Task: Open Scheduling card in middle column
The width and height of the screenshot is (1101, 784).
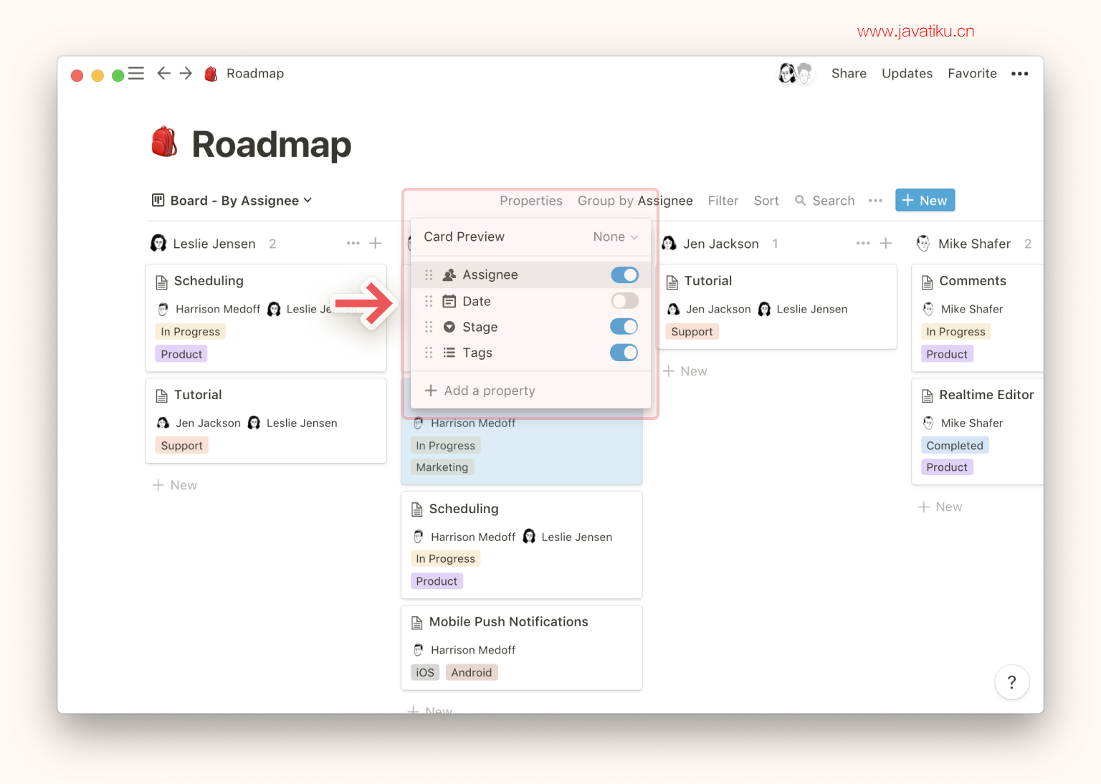Action: [x=521, y=545]
